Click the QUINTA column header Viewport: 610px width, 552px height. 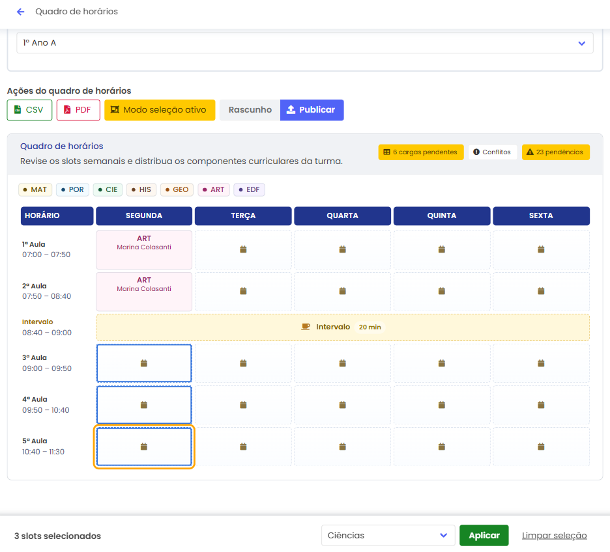[442, 215]
